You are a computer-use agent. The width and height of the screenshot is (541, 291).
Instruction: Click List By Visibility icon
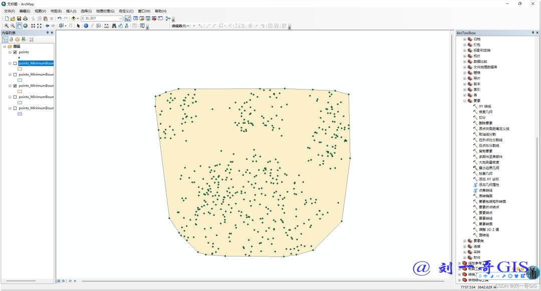pos(17,39)
